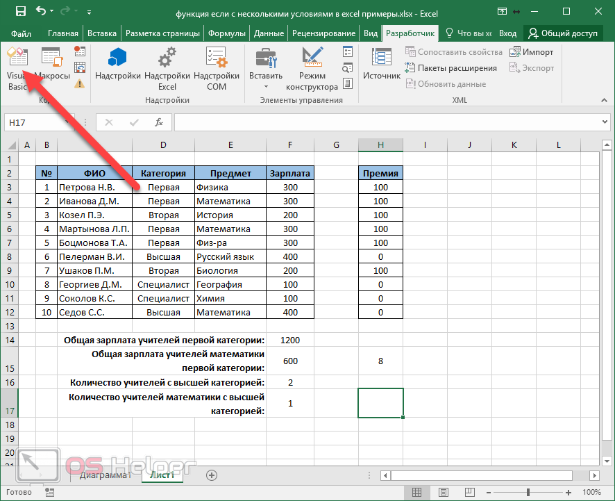Add a new sheet with plus button
The height and width of the screenshot is (501, 615).
(x=212, y=475)
